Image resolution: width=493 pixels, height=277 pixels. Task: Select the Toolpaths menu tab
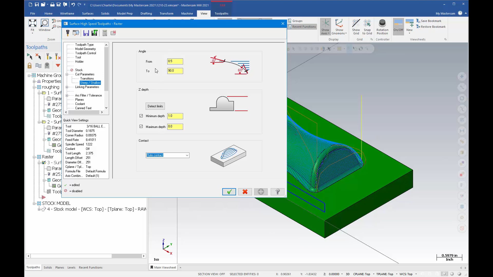pos(221,14)
